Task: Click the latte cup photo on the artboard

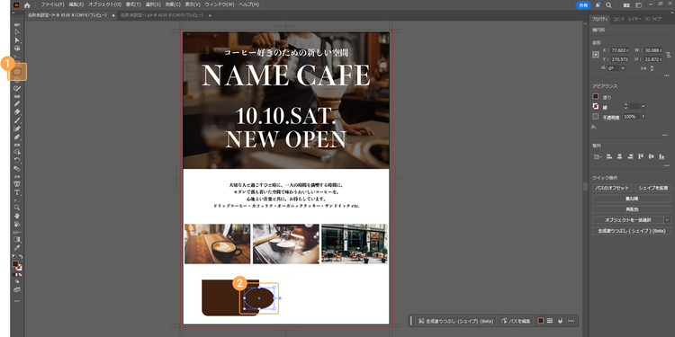Action: 218,244
